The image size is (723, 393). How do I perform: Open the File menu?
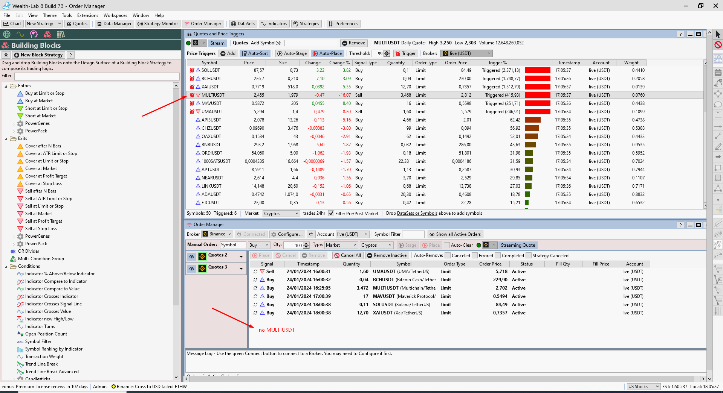click(x=7, y=15)
